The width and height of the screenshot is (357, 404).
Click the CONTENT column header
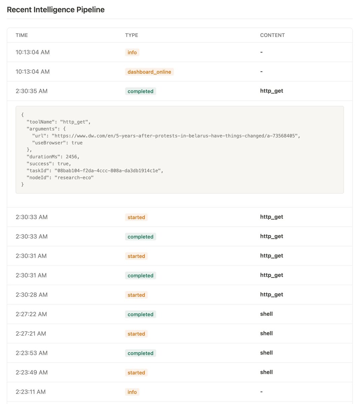click(x=272, y=35)
